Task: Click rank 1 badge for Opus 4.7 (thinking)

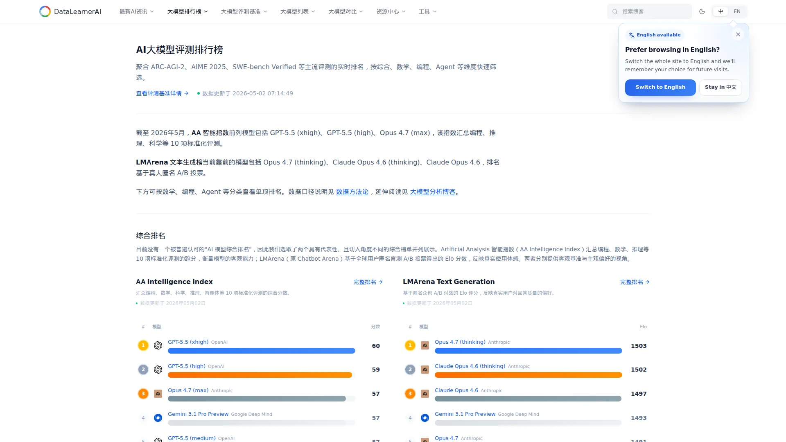Action: 410,345
